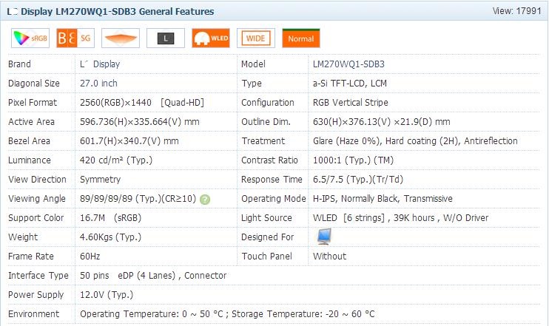Screen dimensions: 549x326
Task: Click the Viewing Angle label
Action: click(37, 199)
